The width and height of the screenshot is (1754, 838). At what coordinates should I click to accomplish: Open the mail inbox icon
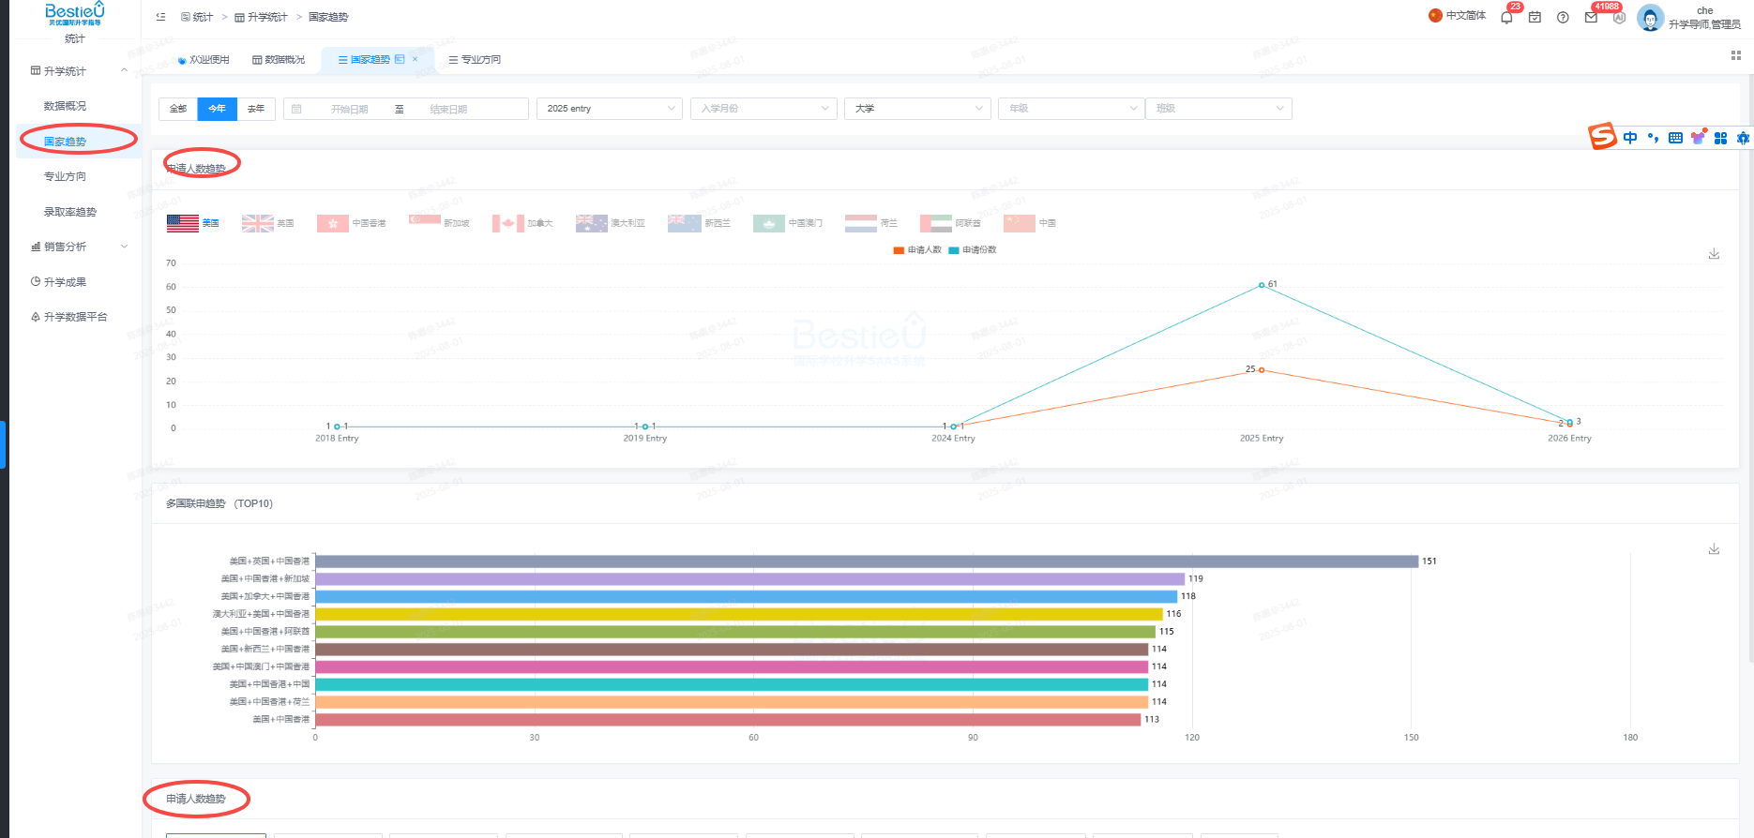(x=1591, y=18)
